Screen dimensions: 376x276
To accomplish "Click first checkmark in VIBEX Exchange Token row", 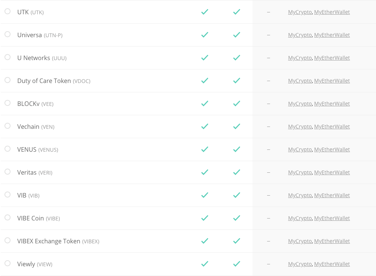I will pyautogui.click(x=205, y=241).
